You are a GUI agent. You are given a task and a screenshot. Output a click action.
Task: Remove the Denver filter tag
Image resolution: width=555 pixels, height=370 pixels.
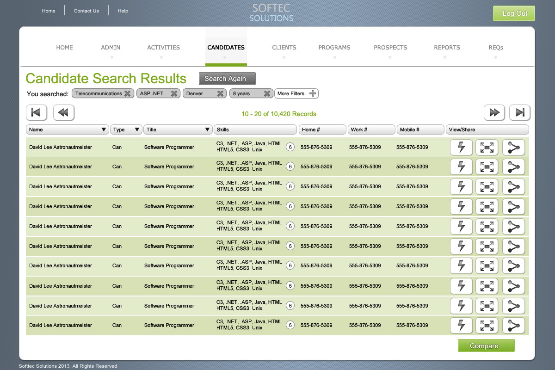(x=220, y=93)
